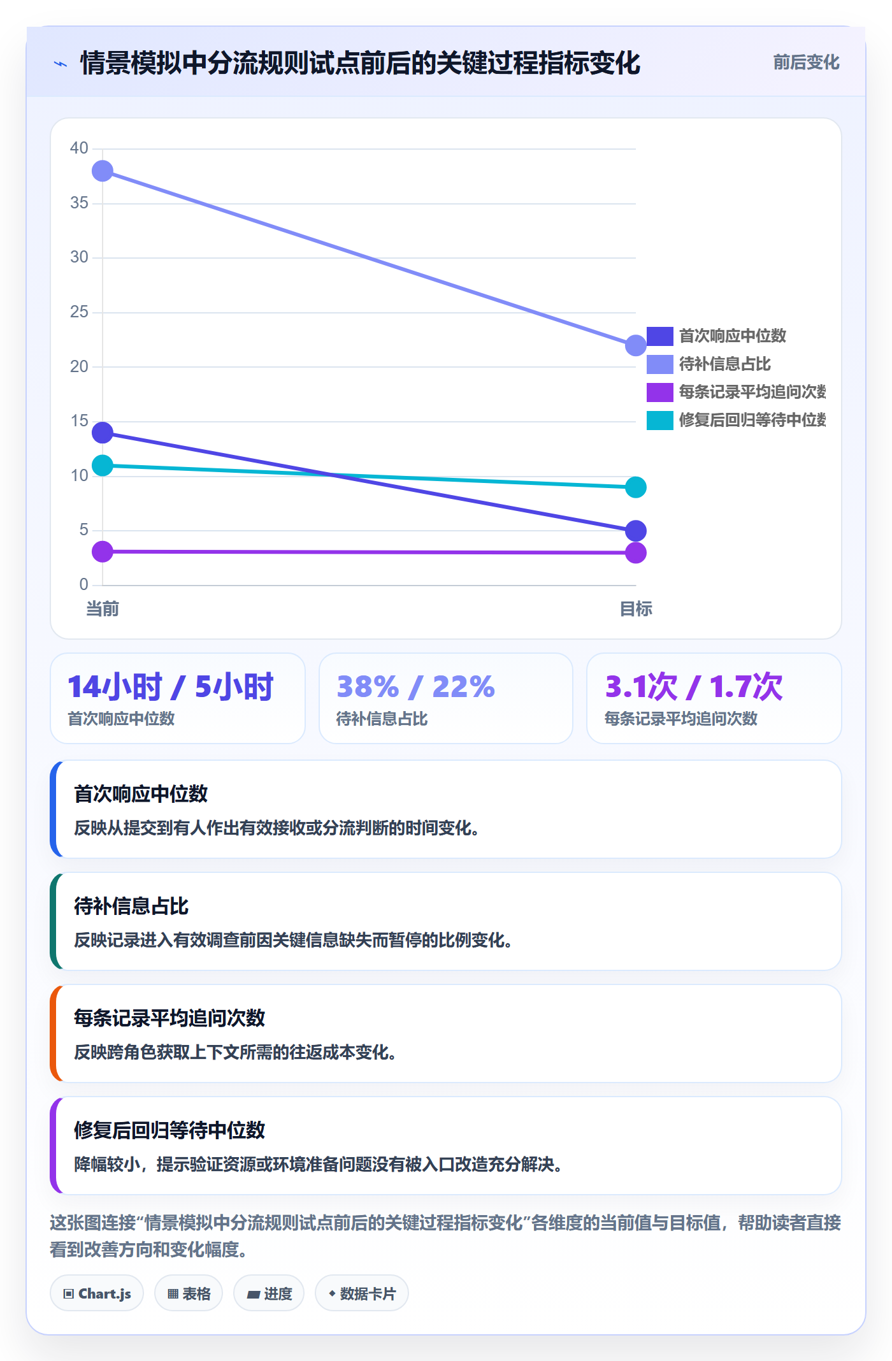Click the 首次响应中位数 legend label
This screenshot has height=1361, width=892.
click(732, 336)
